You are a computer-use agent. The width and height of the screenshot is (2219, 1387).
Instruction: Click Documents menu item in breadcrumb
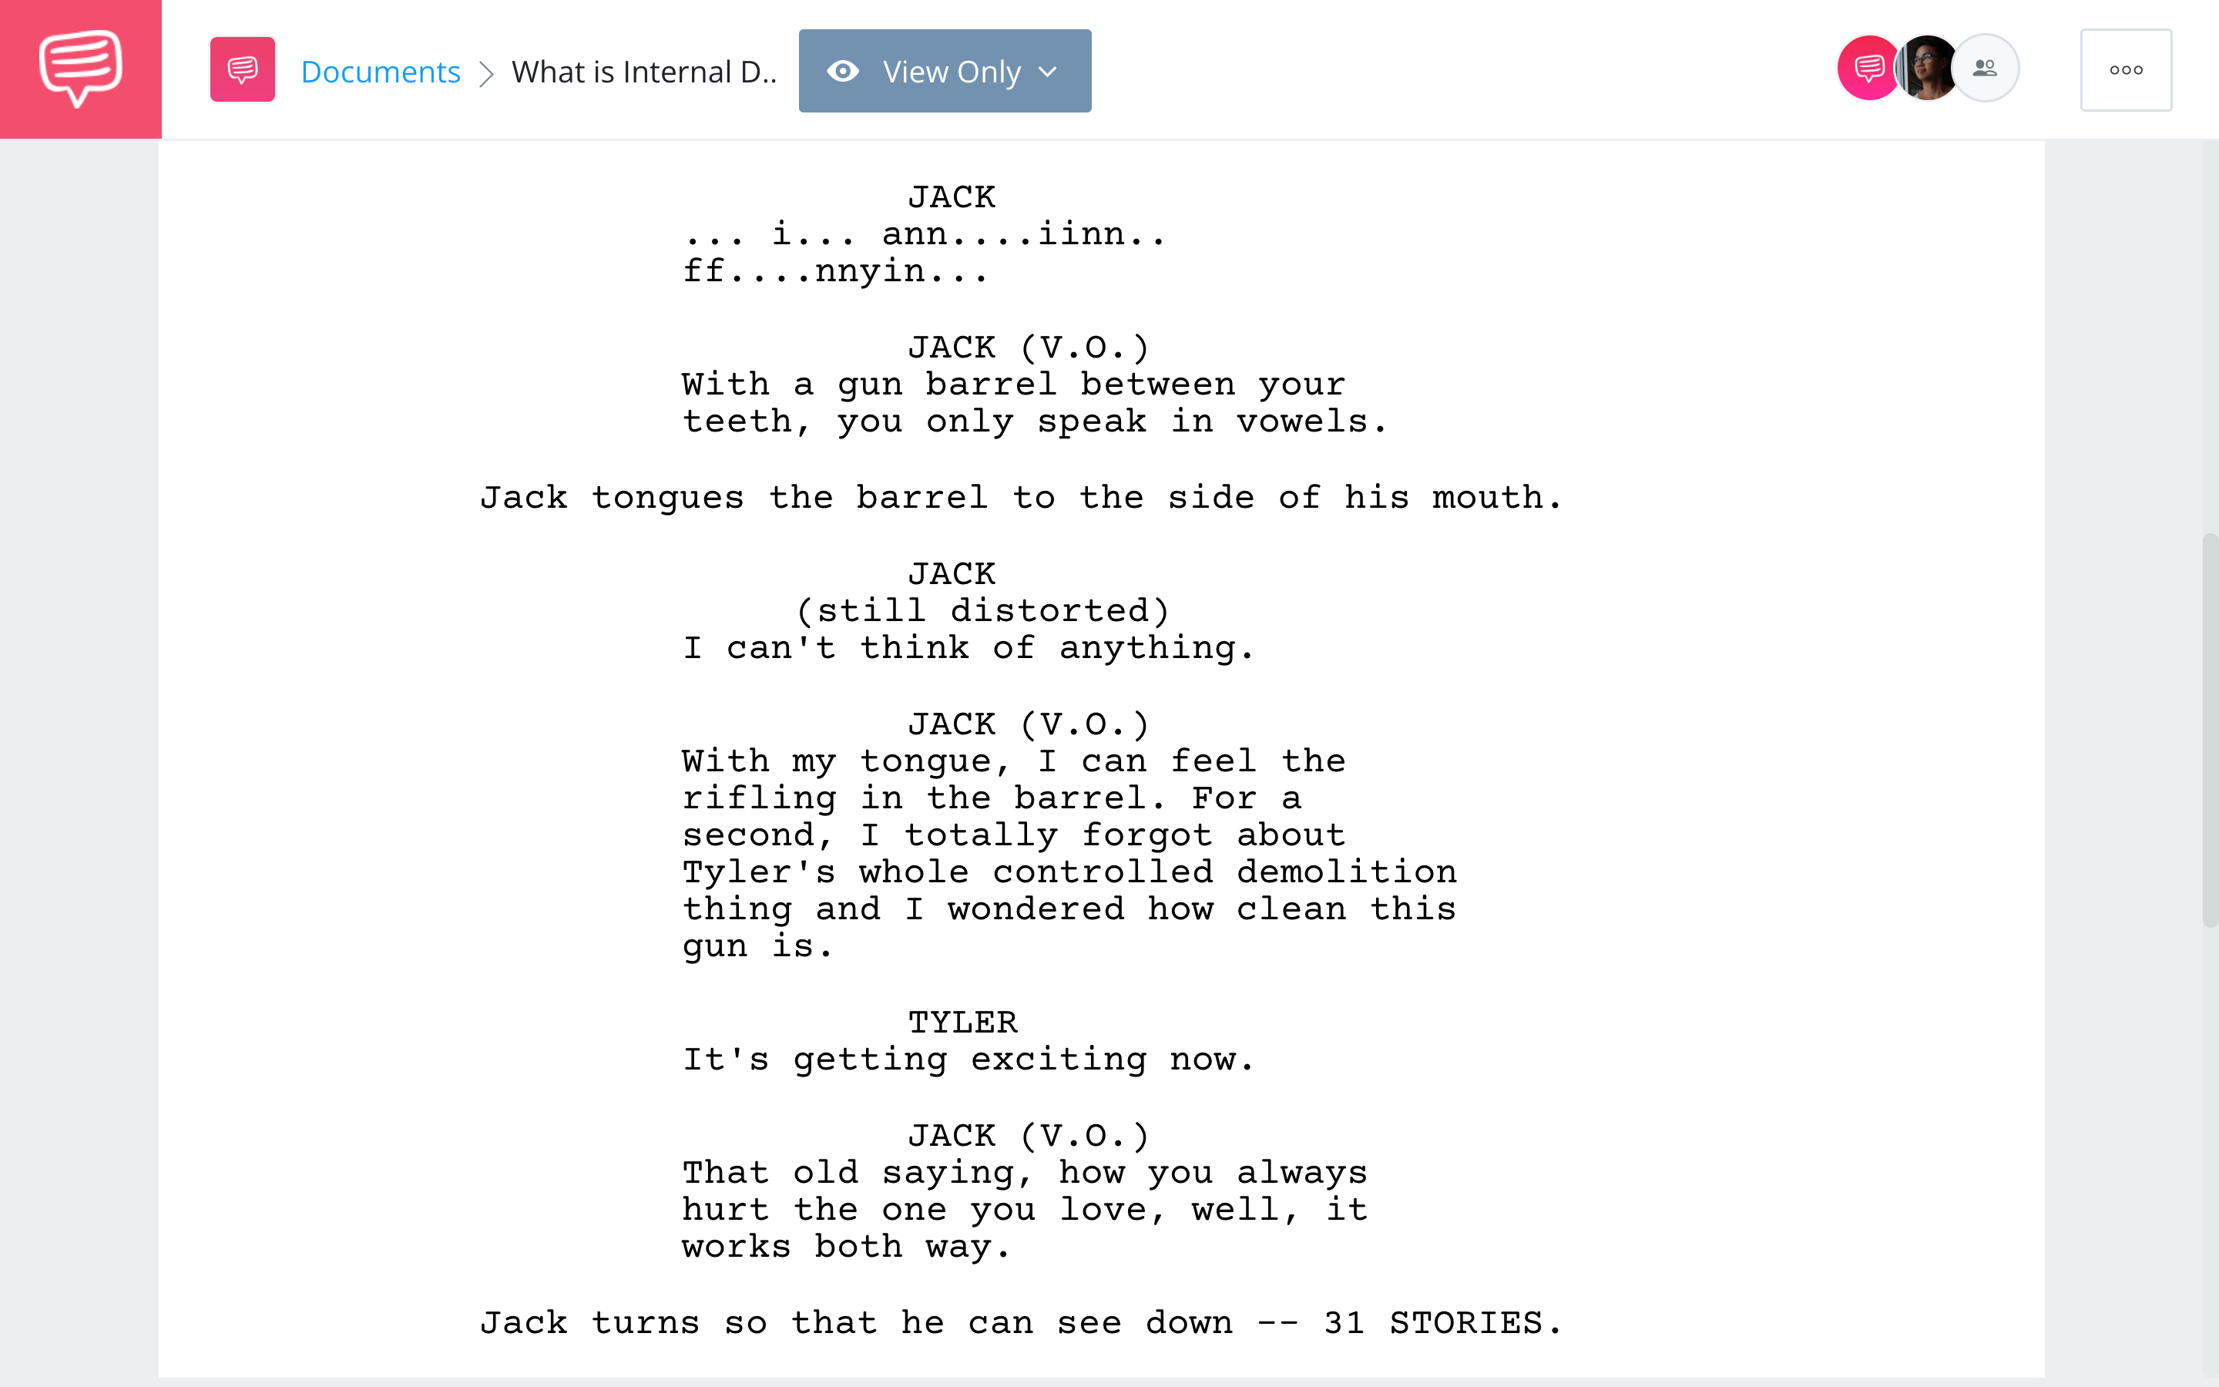point(380,69)
